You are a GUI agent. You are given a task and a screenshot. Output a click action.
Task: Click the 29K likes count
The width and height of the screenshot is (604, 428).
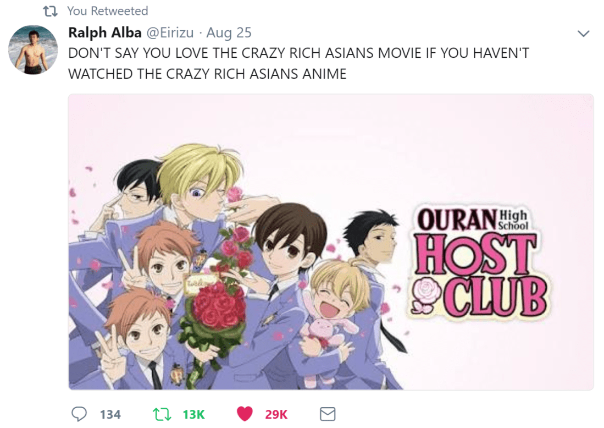(x=276, y=414)
